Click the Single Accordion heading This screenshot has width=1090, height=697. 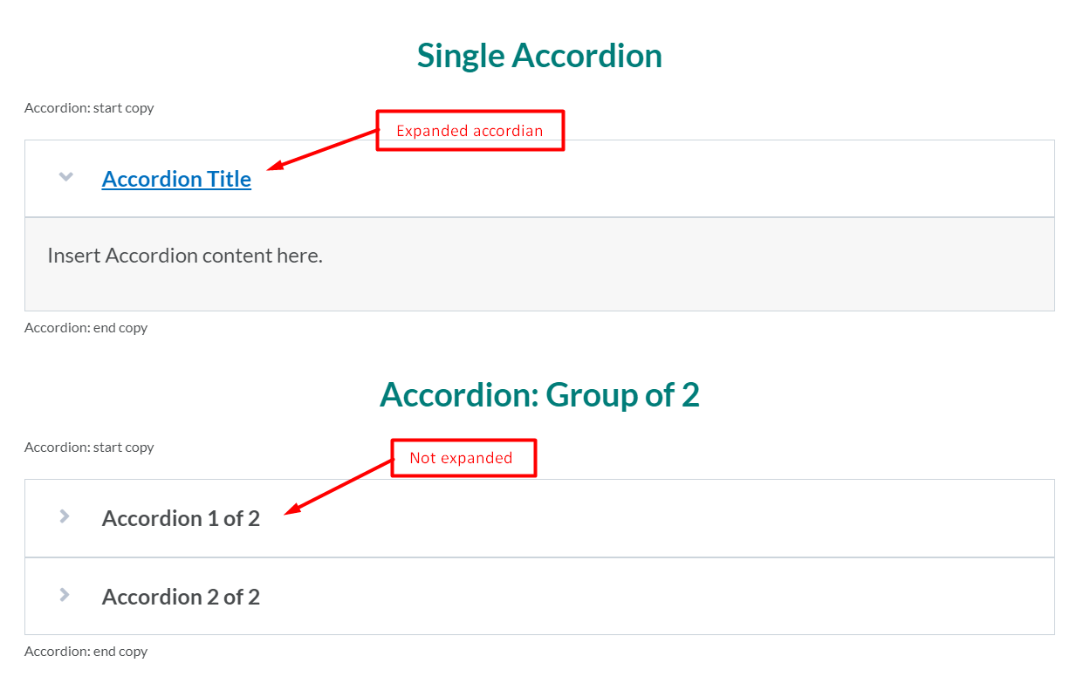(x=539, y=56)
